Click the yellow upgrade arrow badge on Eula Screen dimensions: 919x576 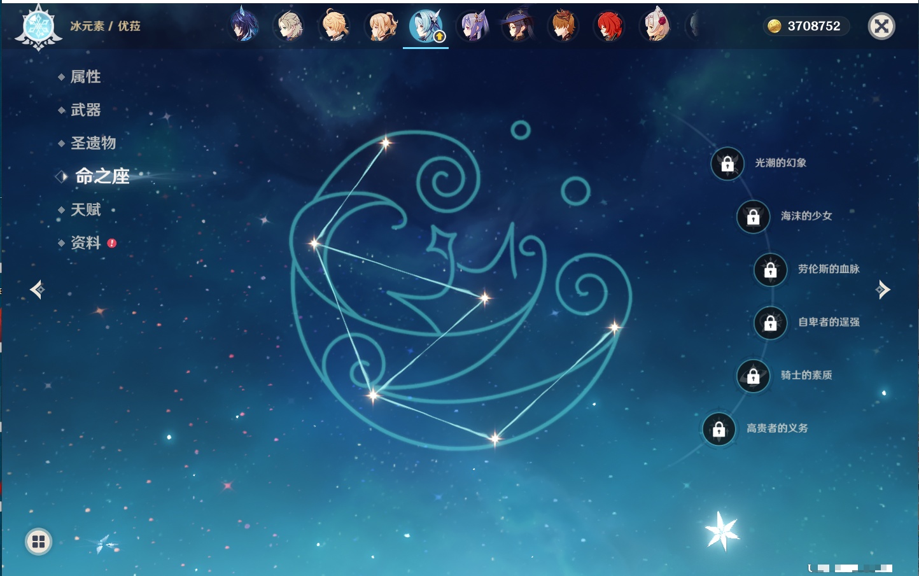point(439,37)
